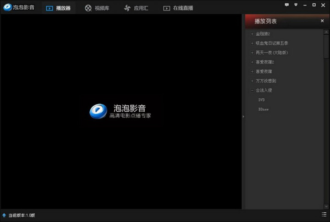This screenshot has width=330, height=222.
Task: Select 喜爱夜蒲2 in the playlist
Action: 265,62
